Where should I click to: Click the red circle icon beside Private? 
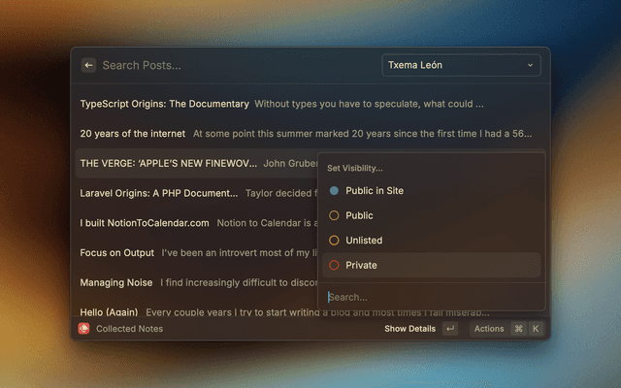pyautogui.click(x=335, y=265)
